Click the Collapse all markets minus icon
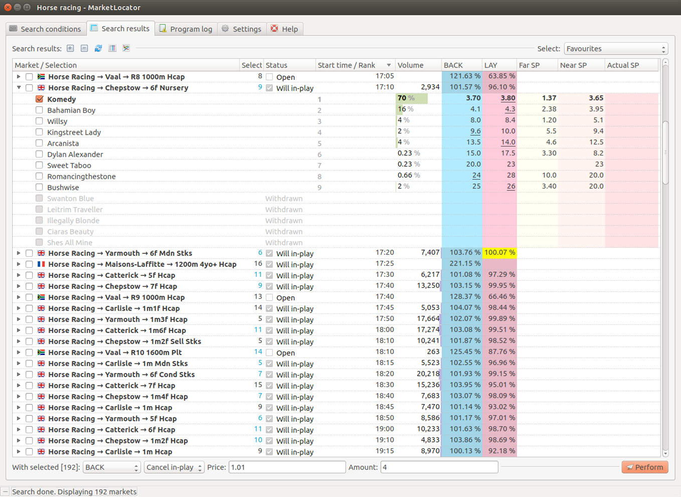 (x=84, y=48)
